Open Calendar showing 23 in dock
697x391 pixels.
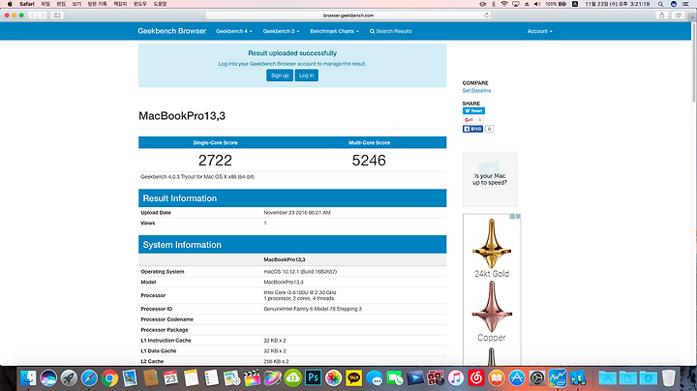tap(170, 378)
